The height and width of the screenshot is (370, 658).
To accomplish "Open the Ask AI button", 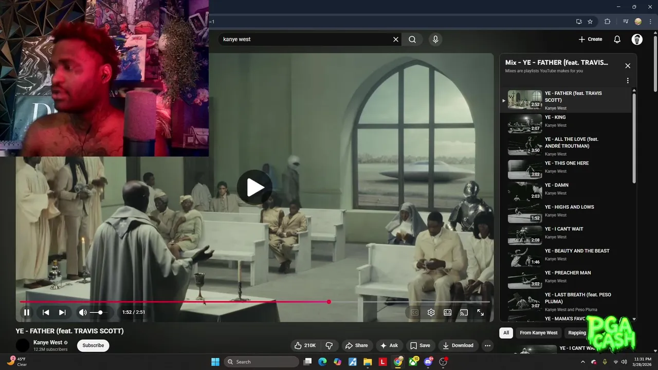I will point(389,345).
